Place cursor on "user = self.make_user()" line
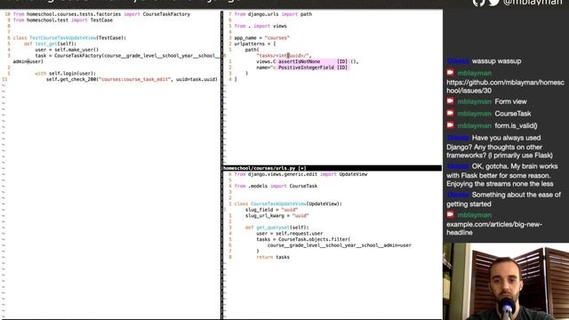The image size is (569, 320). (x=67, y=50)
